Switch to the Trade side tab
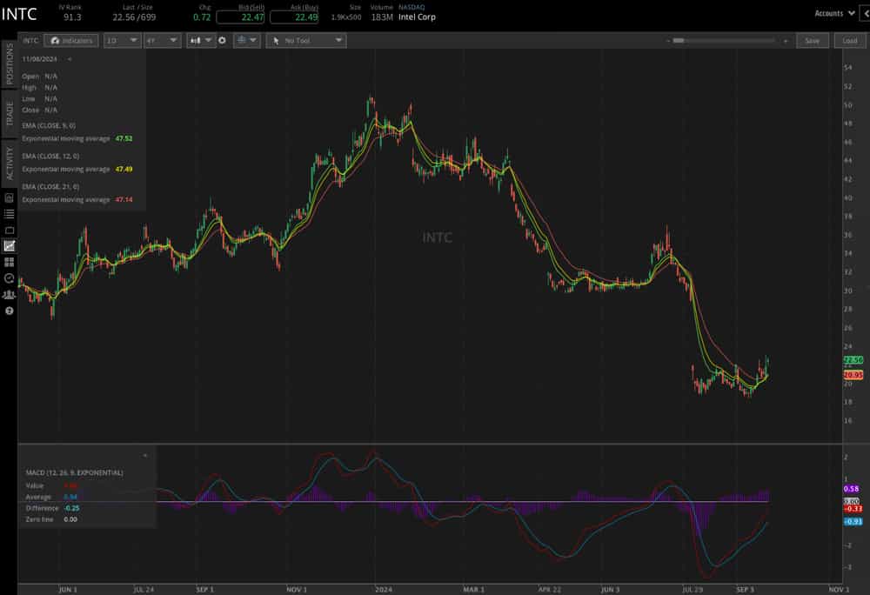 click(10, 113)
